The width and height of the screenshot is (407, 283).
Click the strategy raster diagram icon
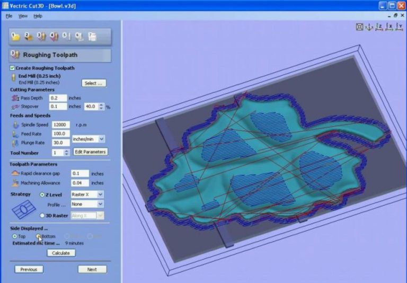click(x=24, y=209)
